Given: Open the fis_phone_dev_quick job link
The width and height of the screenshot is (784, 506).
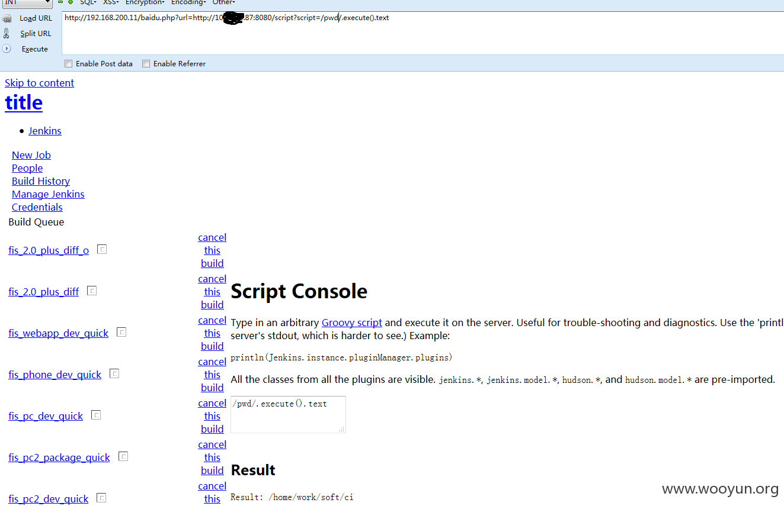Looking at the screenshot, I should pyautogui.click(x=55, y=375).
